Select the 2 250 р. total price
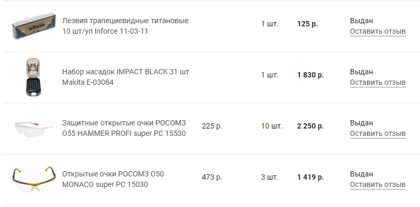 [x=311, y=126]
